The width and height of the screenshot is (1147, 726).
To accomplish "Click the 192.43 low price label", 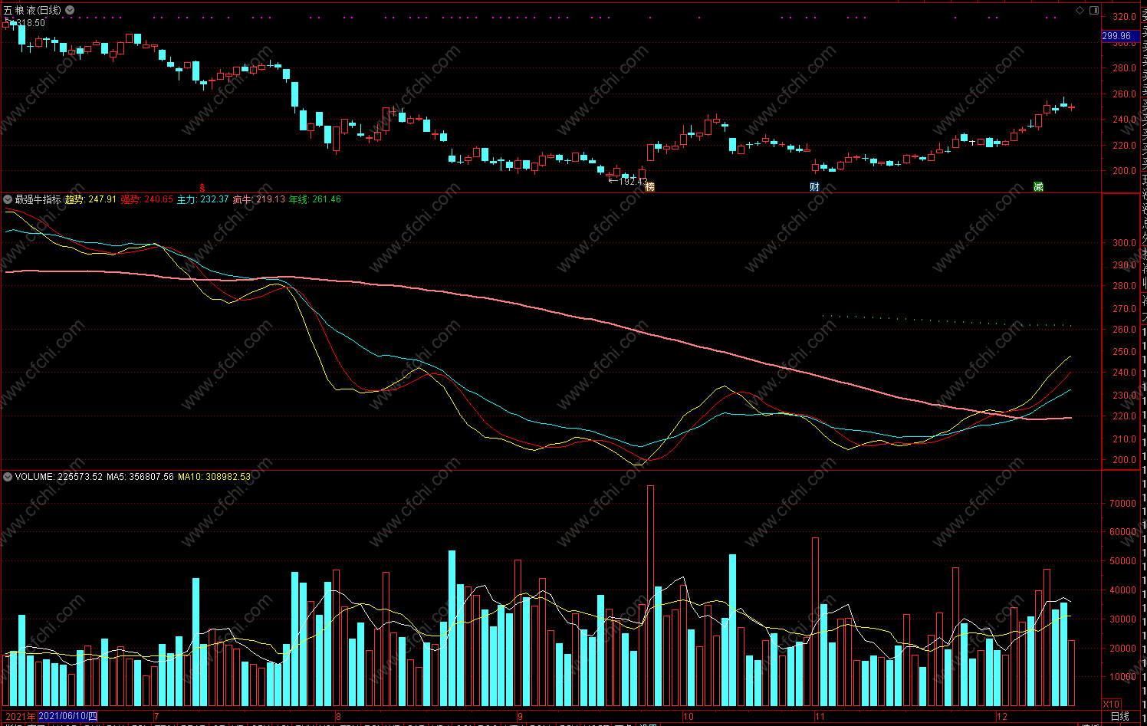I will [633, 182].
